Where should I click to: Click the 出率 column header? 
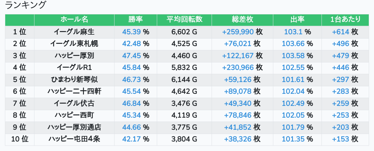click(x=297, y=20)
